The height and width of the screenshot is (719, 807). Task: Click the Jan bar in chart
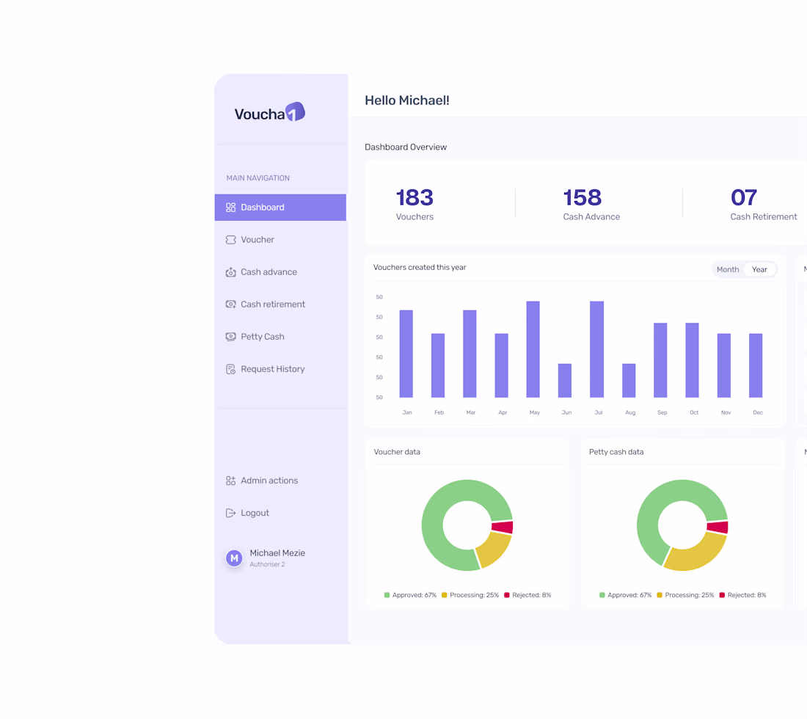[406, 354]
